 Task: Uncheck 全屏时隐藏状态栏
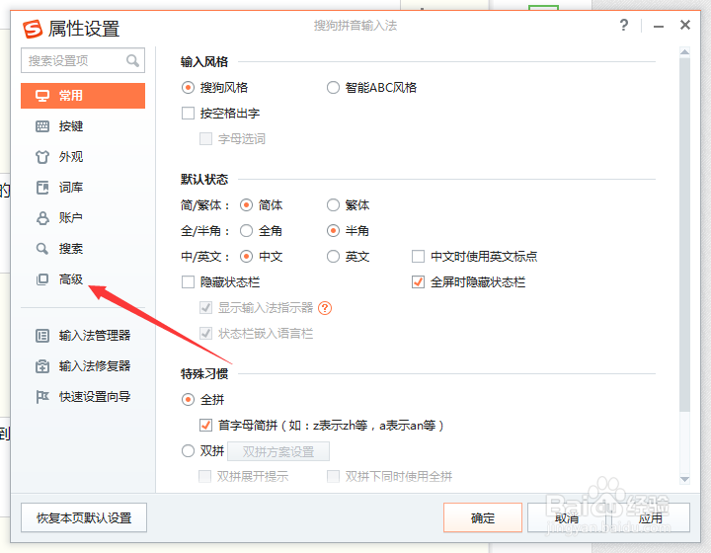418,282
